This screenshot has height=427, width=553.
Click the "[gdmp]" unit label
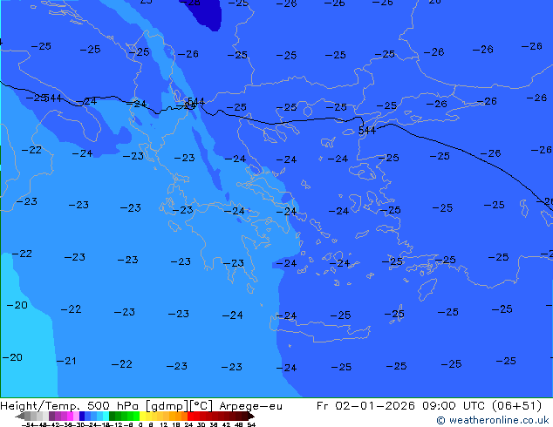point(167,406)
